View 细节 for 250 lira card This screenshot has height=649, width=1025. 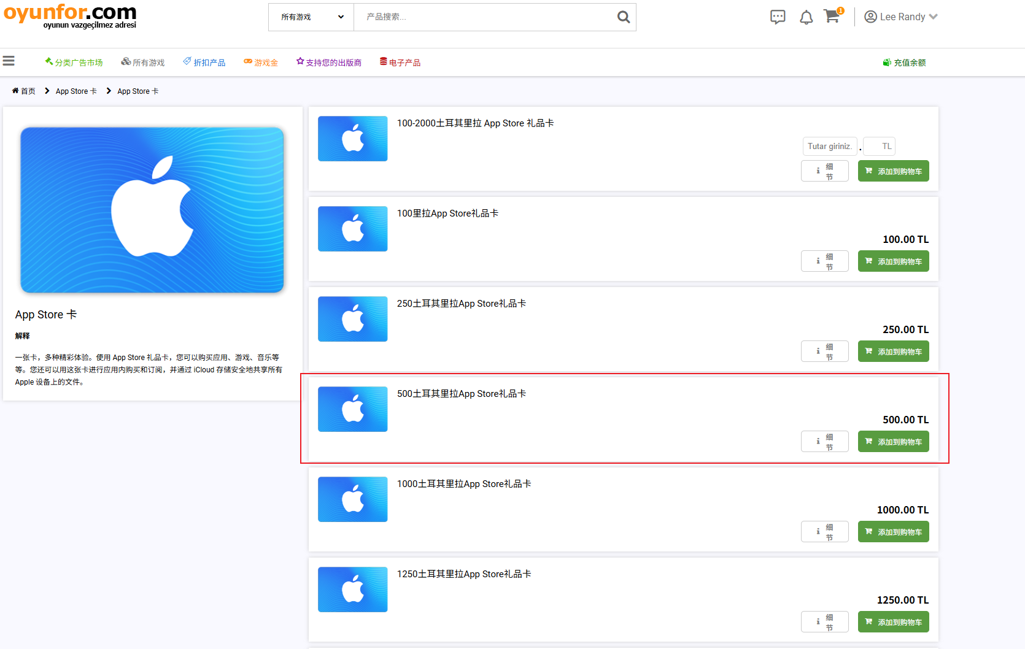click(825, 351)
